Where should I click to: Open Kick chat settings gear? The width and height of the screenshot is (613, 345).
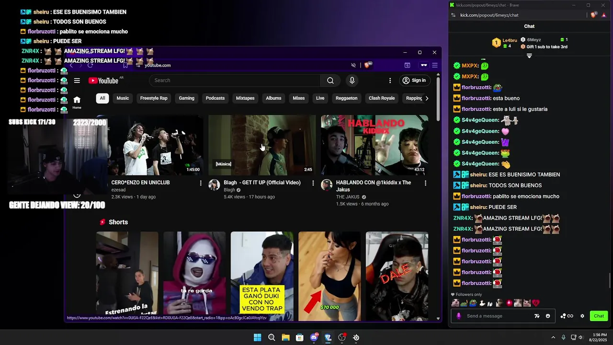pyautogui.click(x=582, y=316)
